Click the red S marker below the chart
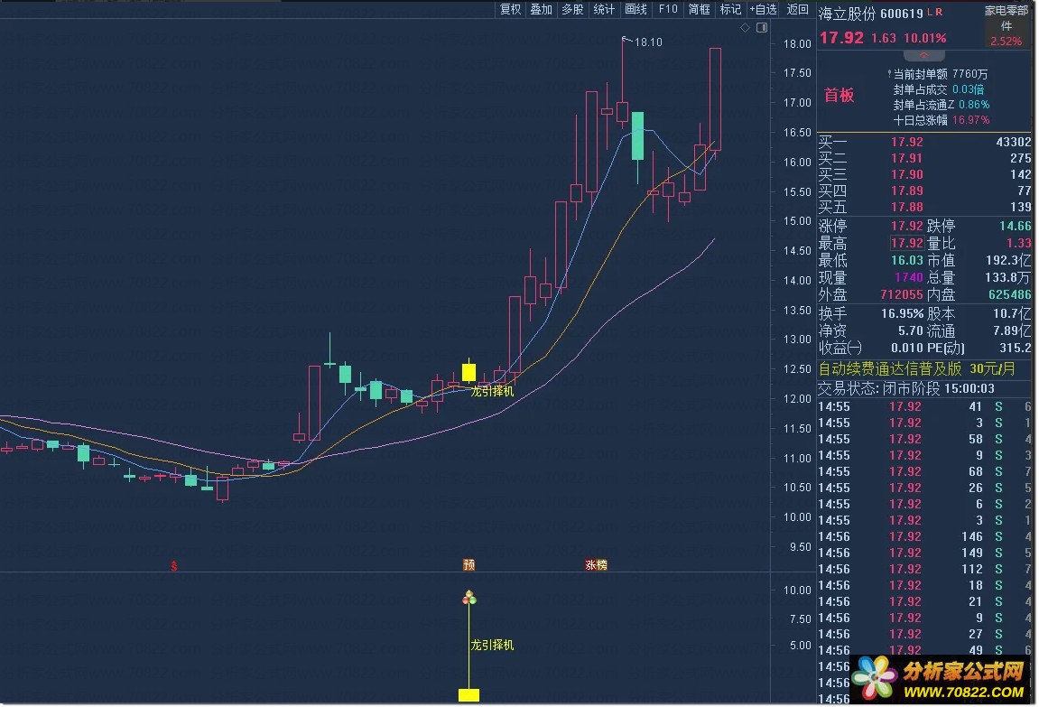 [x=173, y=565]
